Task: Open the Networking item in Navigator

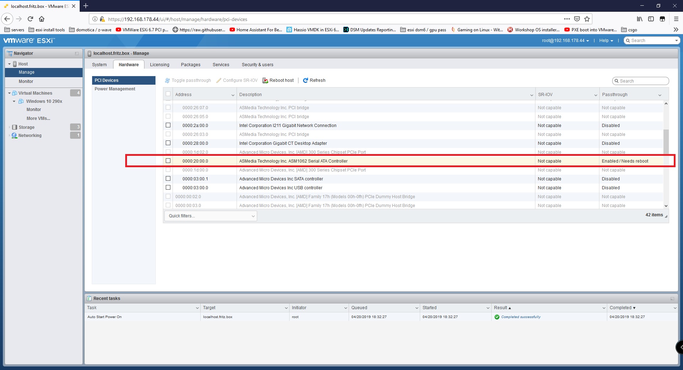Action: click(x=30, y=136)
